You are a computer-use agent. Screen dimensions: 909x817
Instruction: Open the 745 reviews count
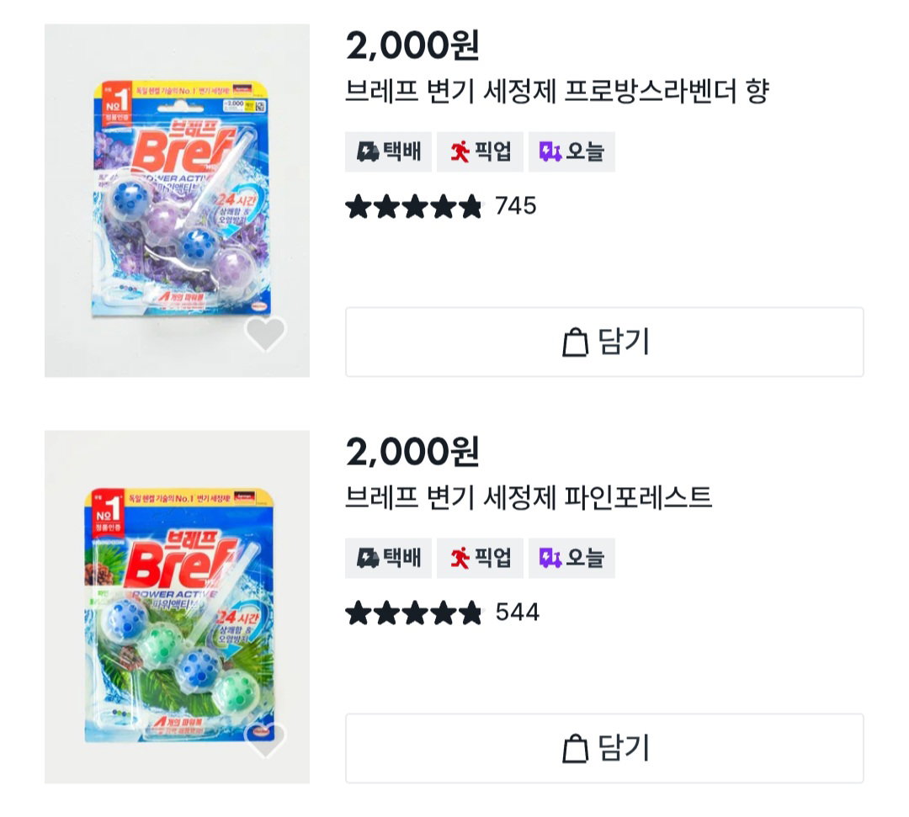click(515, 206)
